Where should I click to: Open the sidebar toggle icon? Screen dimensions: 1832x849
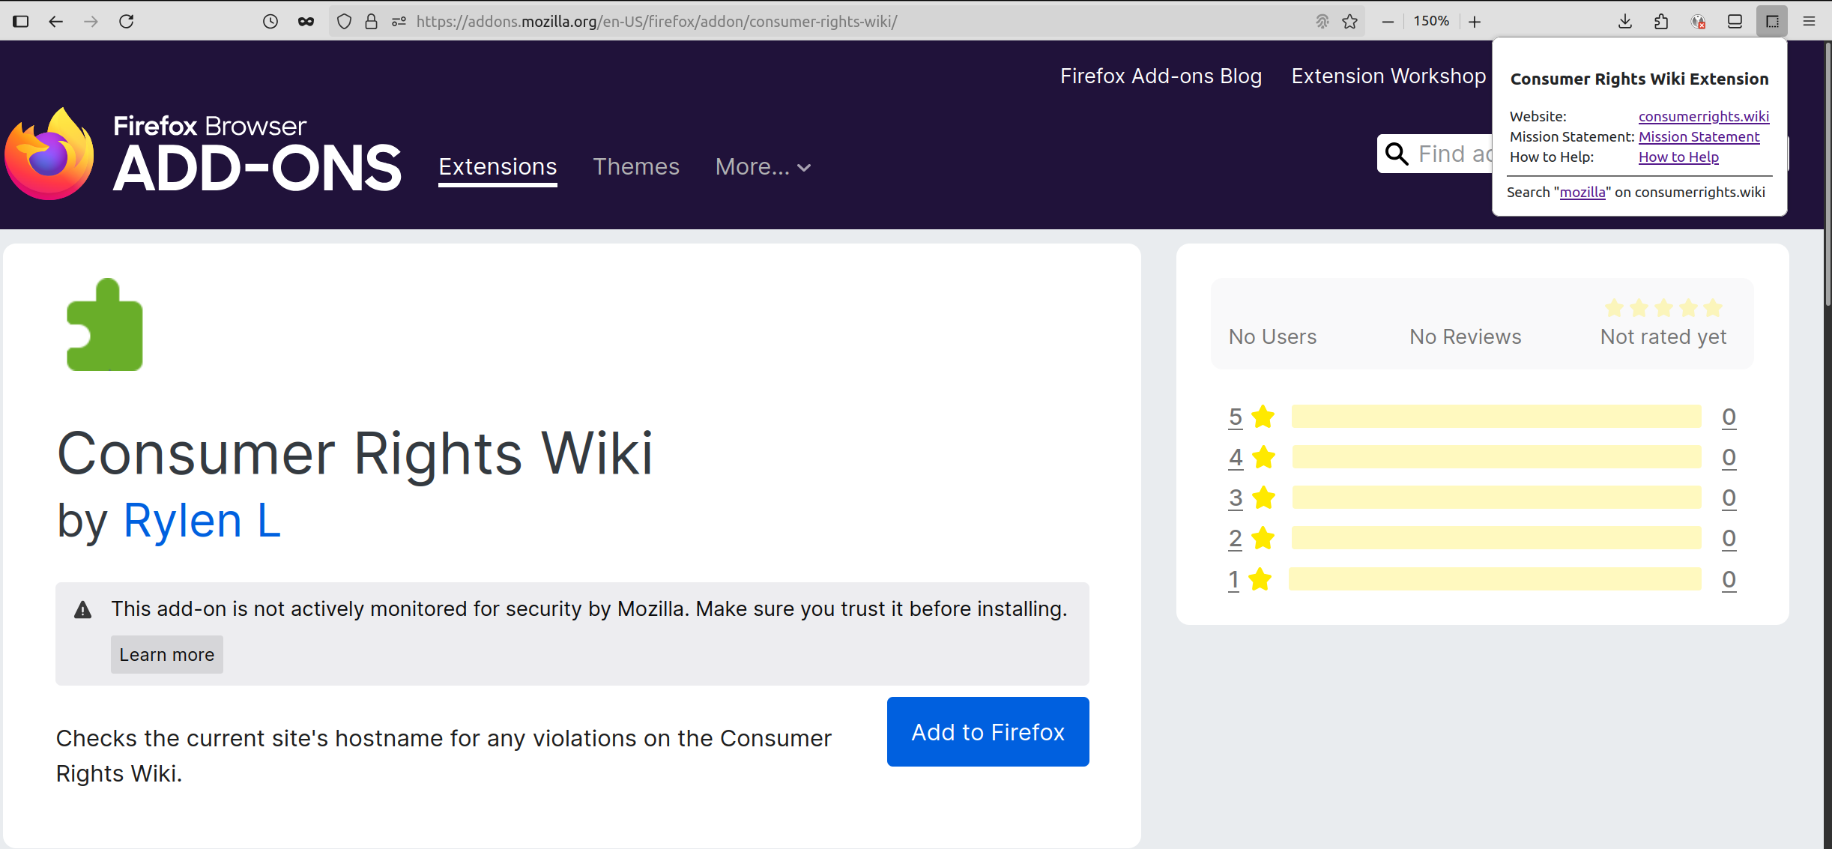tap(21, 21)
